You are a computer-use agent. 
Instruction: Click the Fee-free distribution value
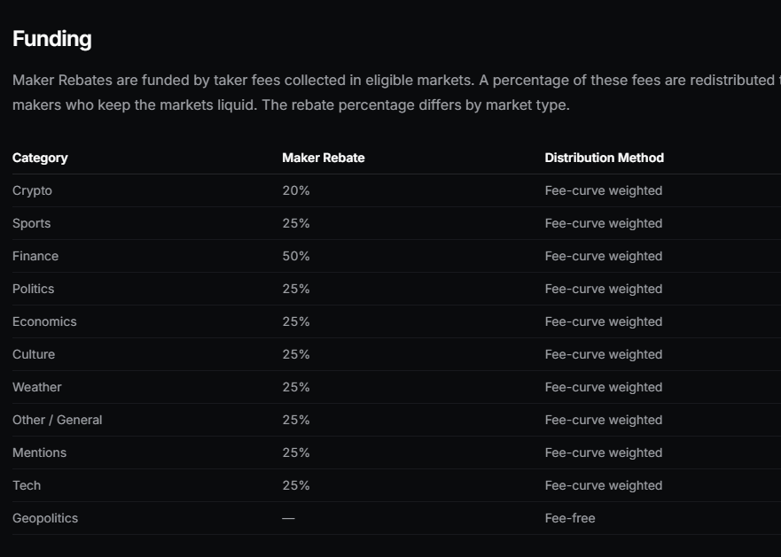pyautogui.click(x=570, y=518)
